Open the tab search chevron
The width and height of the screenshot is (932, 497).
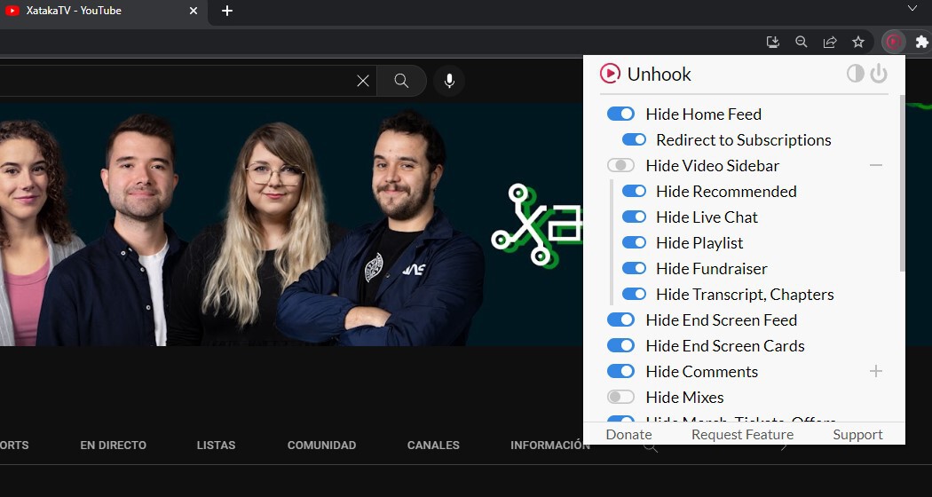click(912, 8)
